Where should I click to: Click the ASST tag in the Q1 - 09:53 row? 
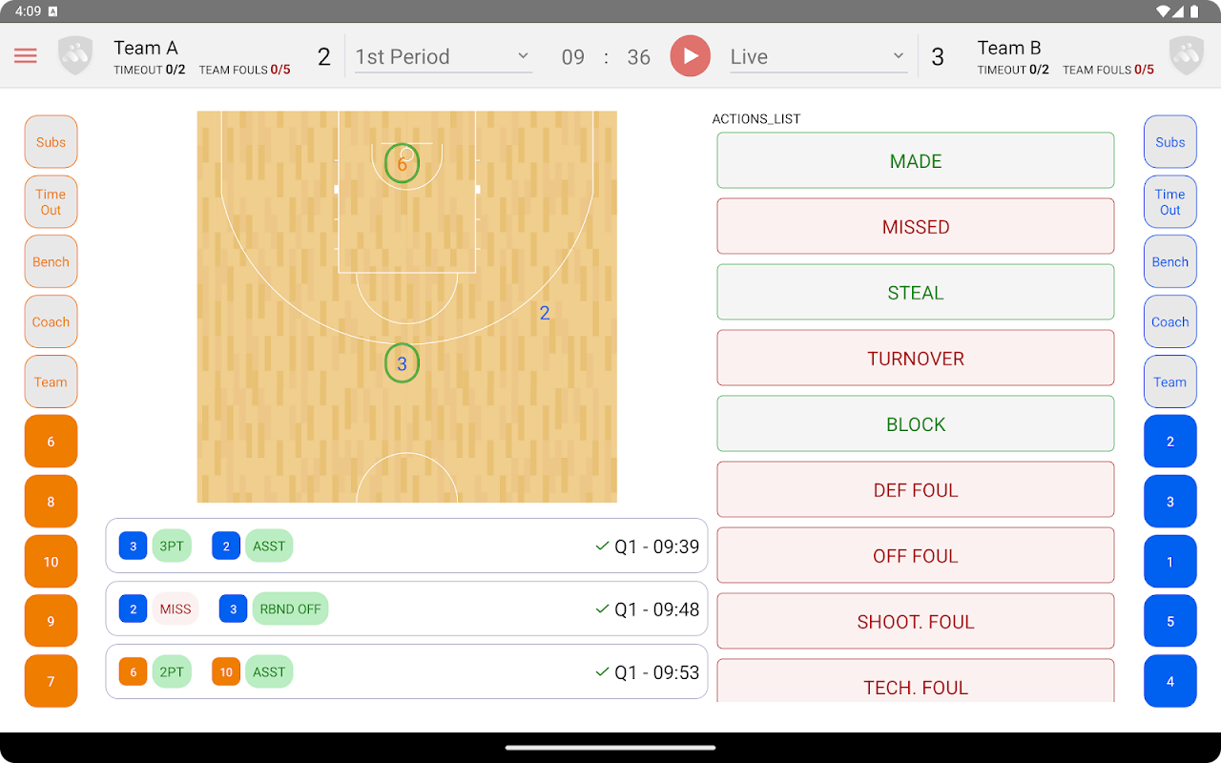click(x=269, y=672)
